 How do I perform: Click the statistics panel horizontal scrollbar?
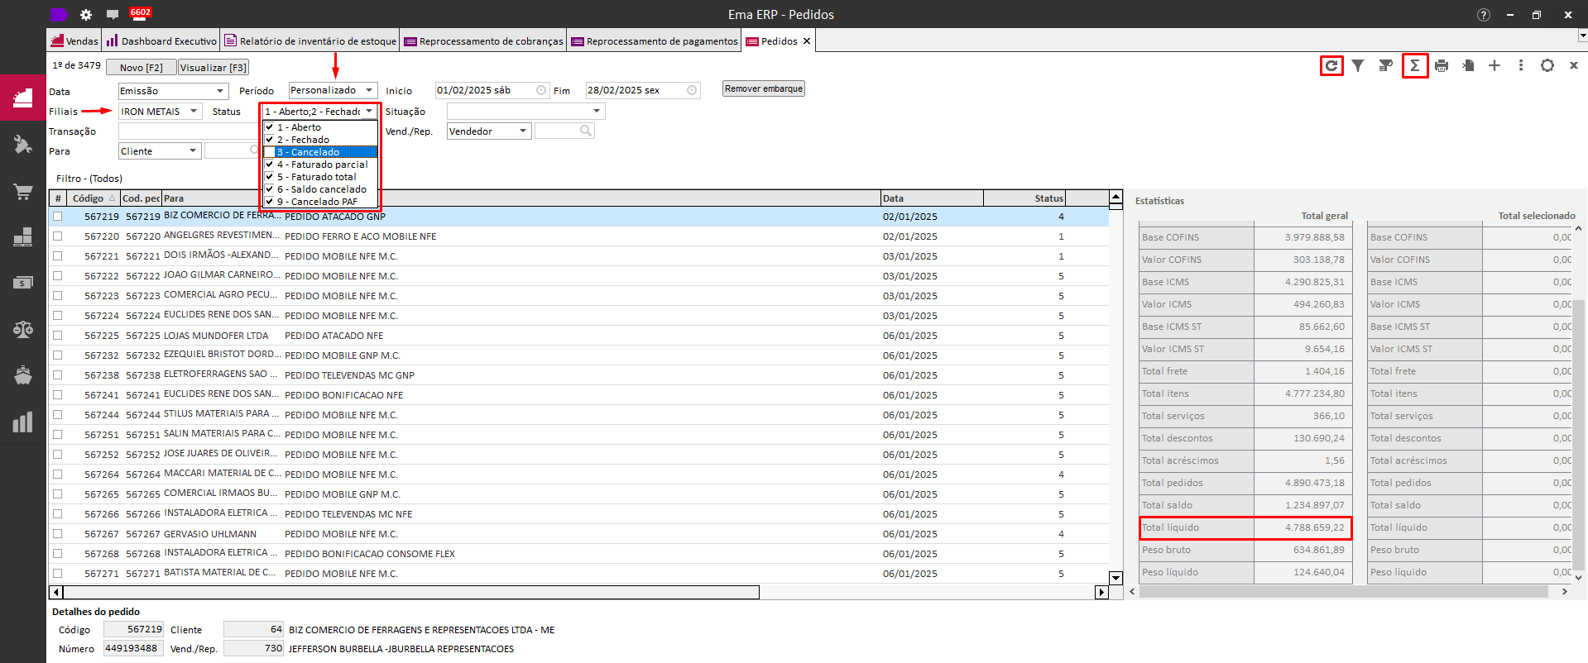click(1343, 591)
